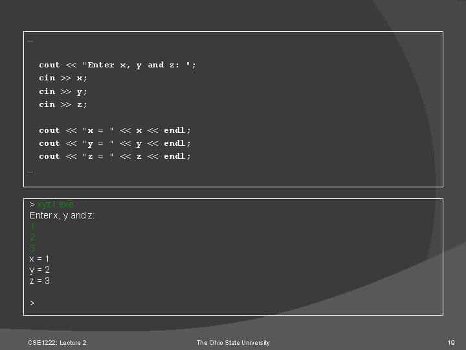Click the output line "y = 2"
Screen dimensions: 466x350
(x=39, y=270)
